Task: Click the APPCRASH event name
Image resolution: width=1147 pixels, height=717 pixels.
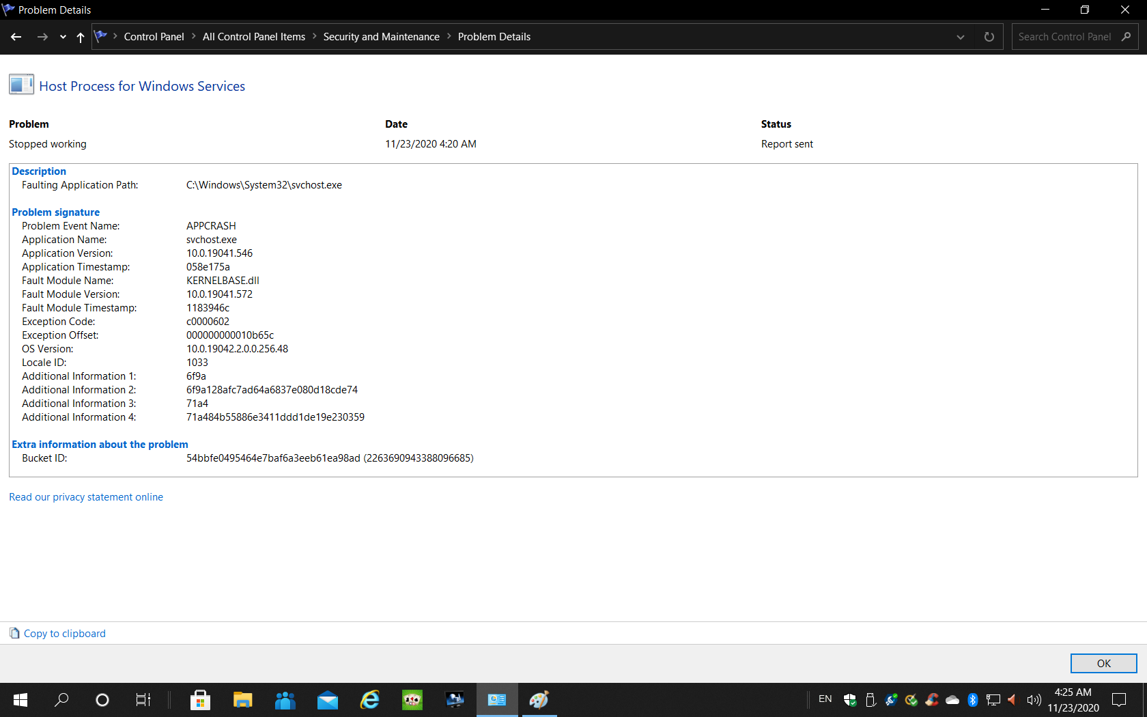Action: 211,226
